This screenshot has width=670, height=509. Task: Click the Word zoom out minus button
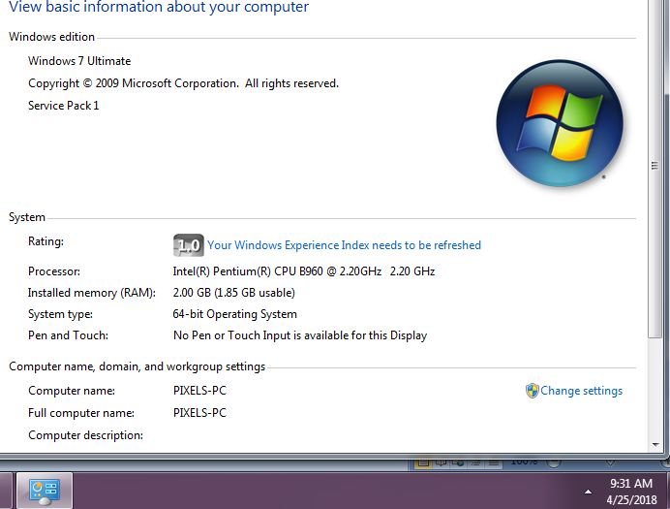(x=554, y=462)
